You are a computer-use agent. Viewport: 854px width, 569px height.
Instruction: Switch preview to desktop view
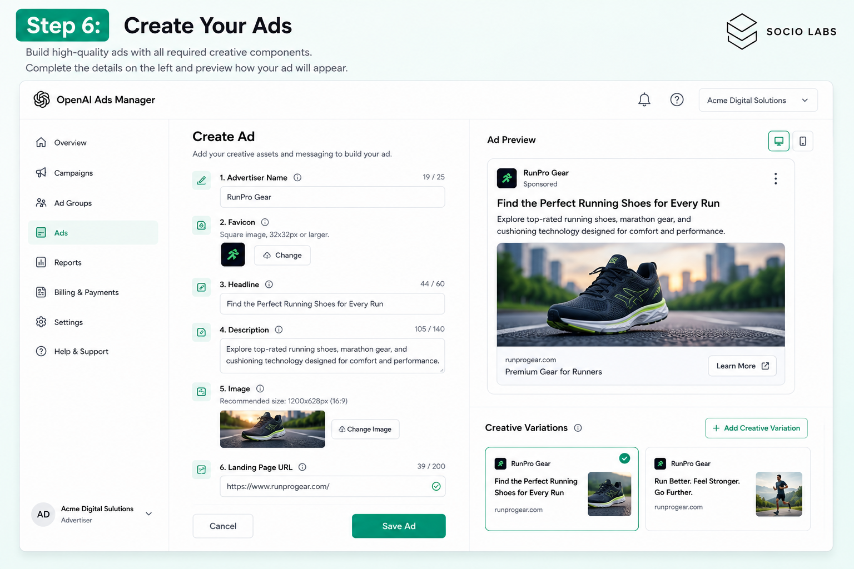click(x=778, y=141)
